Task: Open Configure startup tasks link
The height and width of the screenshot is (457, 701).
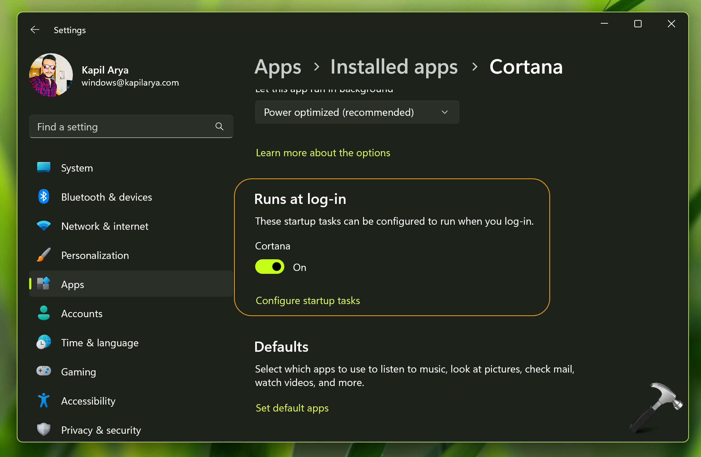Action: coord(308,300)
